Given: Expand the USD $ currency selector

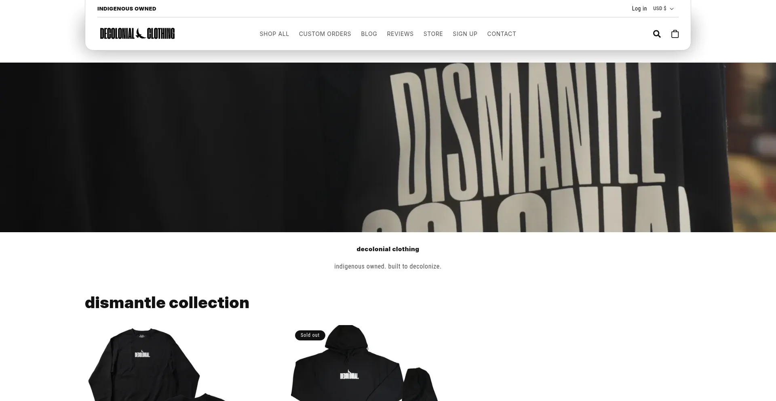Looking at the screenshot, I should tap(663, 8).
